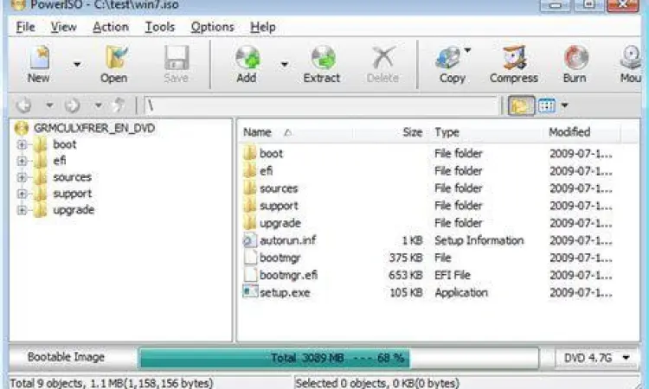649x389 pixels.
Task: Select the efi folder icon in file list
Action: click(249, 171)
